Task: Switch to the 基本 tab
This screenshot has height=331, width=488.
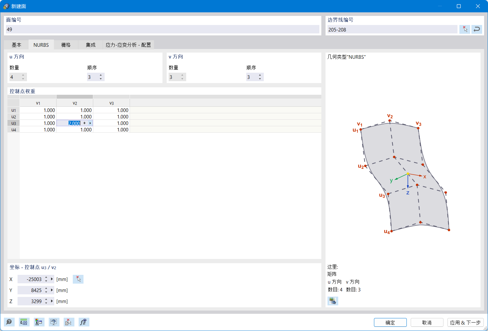Action: 17,44
